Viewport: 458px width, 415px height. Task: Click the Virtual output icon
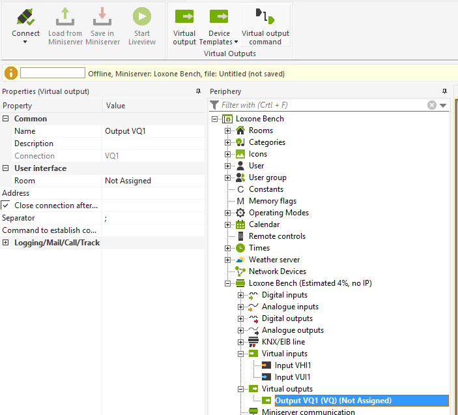[184, 17]
